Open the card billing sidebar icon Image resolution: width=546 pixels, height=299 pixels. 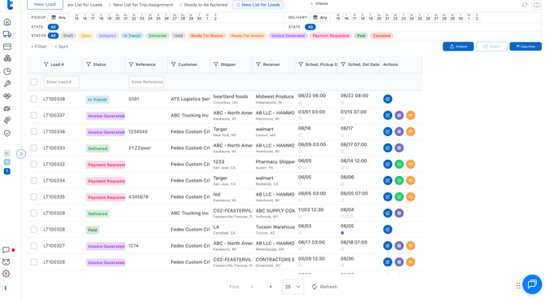click(x=7, y=46)
